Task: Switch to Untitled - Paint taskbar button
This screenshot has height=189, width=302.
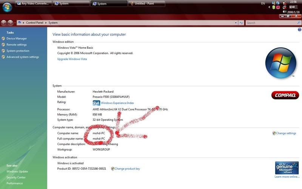Action: [146, 3]
